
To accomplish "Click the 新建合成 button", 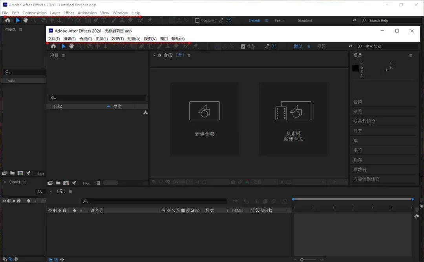I will pos(204,118).
